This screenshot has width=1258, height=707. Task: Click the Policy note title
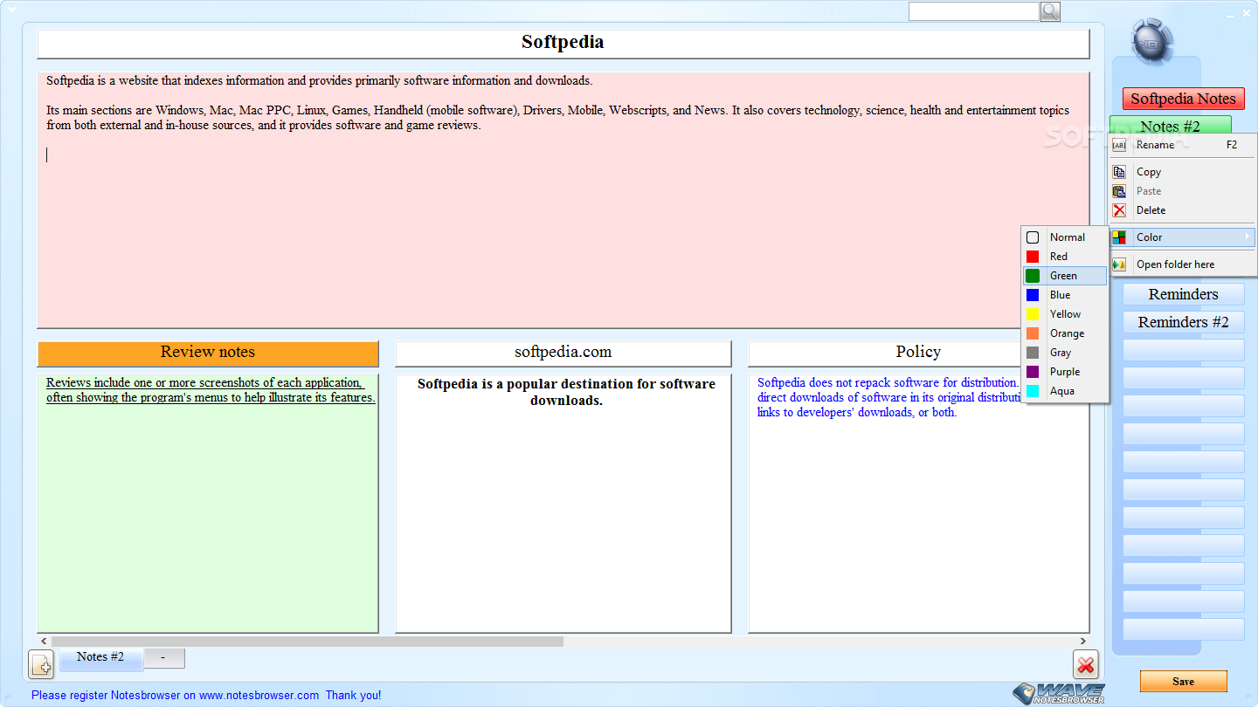coord(918,353)
